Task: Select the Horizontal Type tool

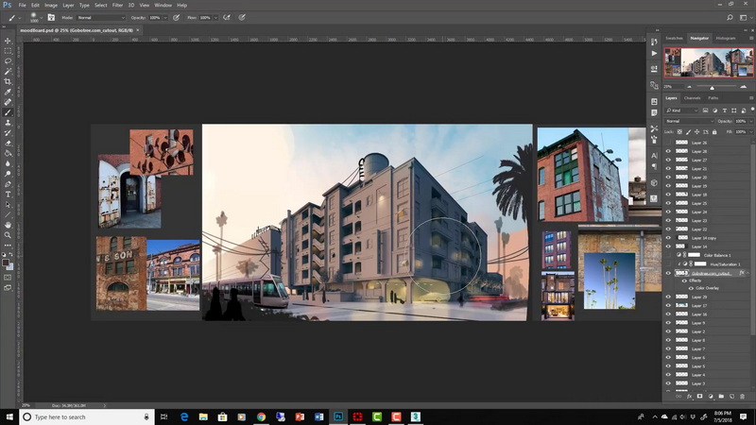Action: [x=8, y=195]
